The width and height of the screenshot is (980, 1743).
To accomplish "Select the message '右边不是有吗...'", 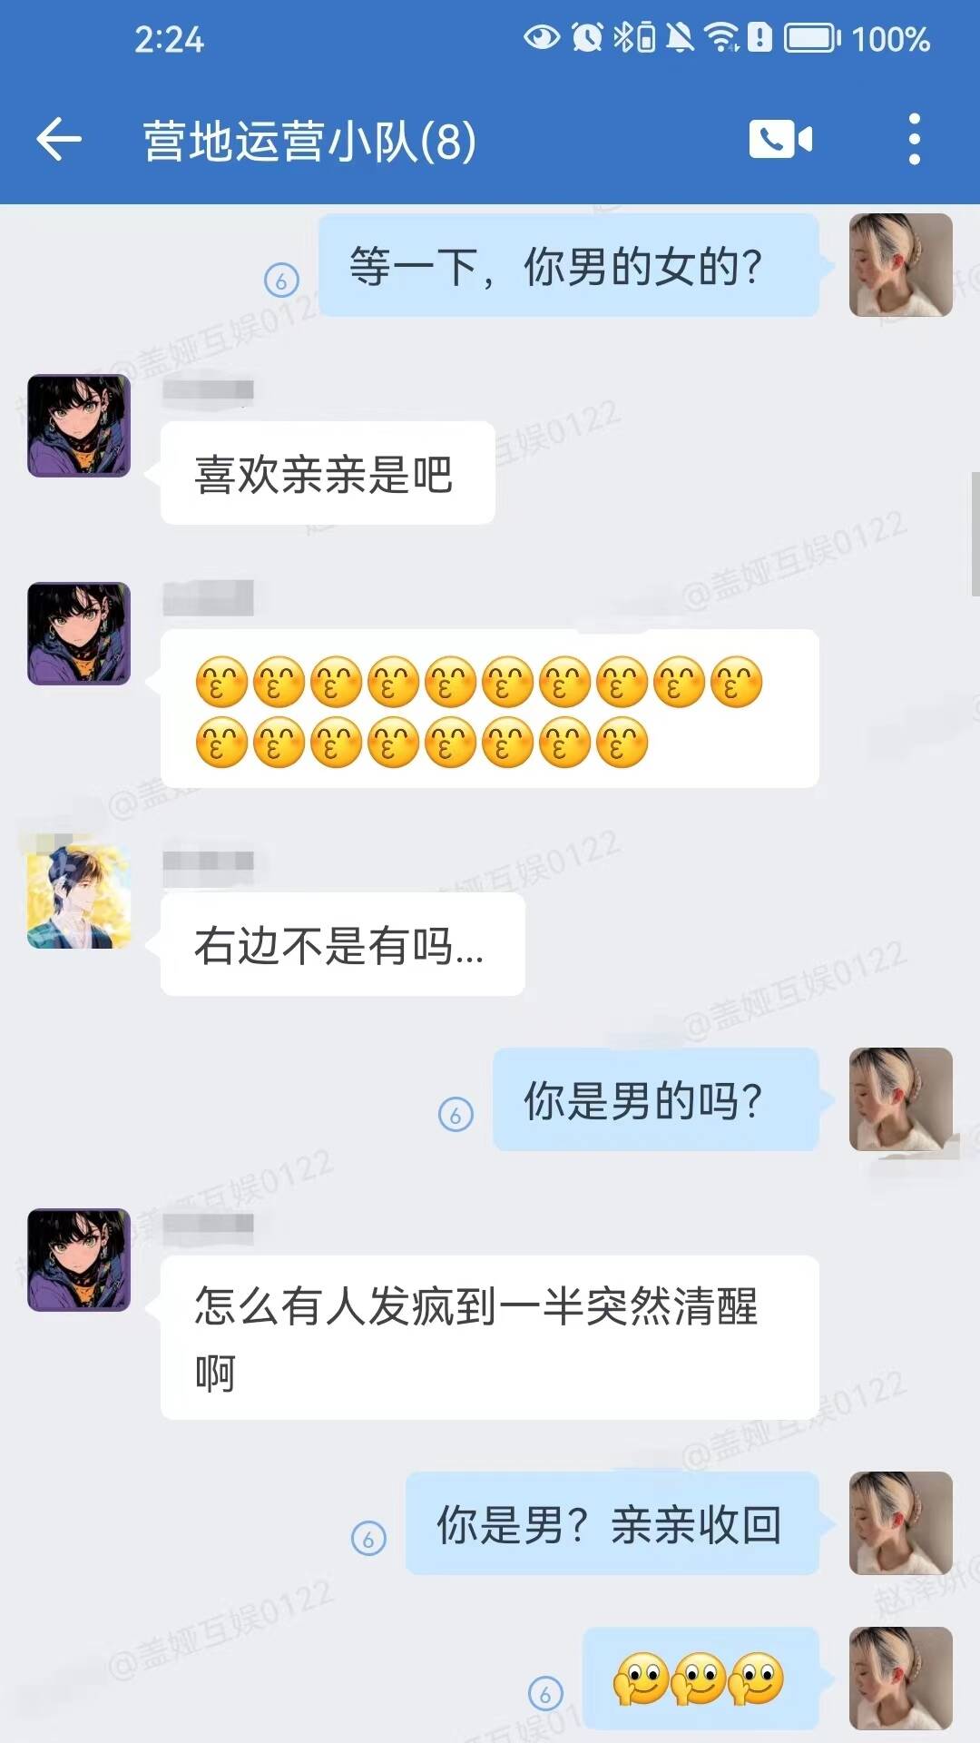I will [x=343, y=944].
